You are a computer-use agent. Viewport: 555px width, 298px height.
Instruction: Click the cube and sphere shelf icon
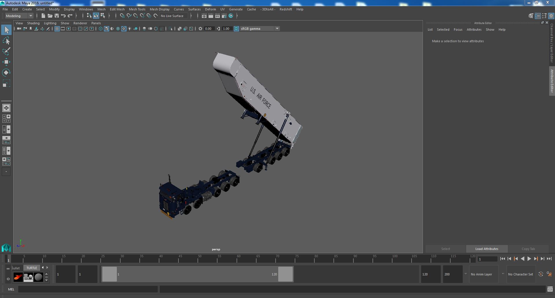[x=28, y=277]
